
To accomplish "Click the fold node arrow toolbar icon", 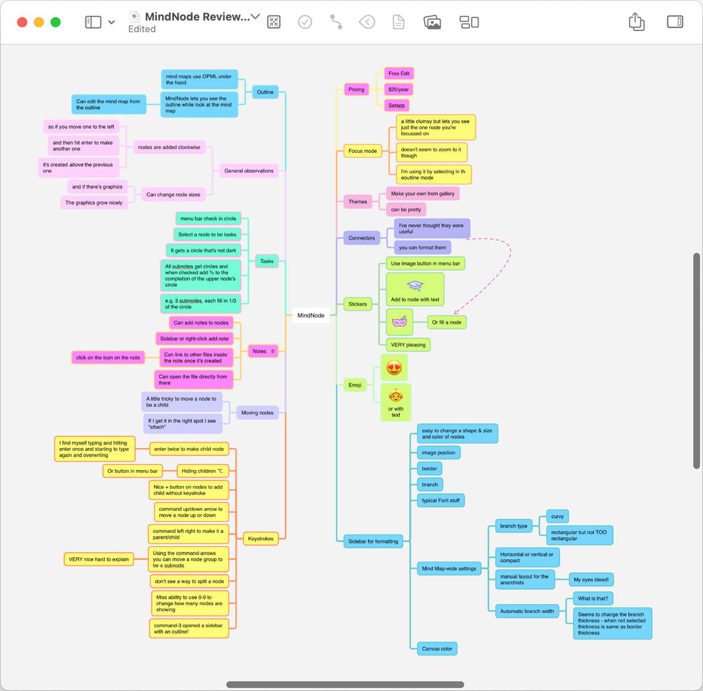I will point(367,22).
